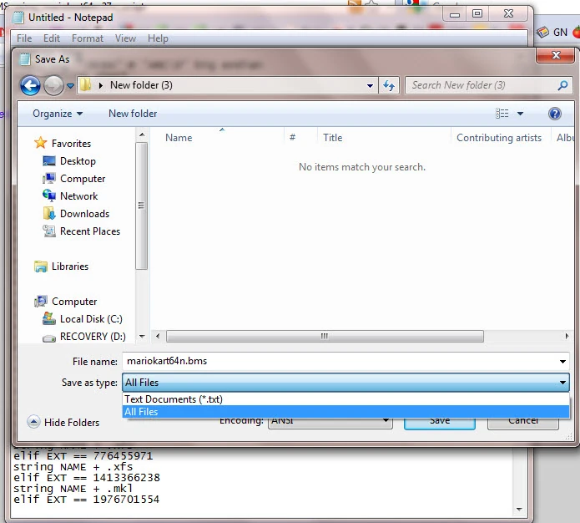Click the RECOVERY (D:) drive icon

point(49,338)
